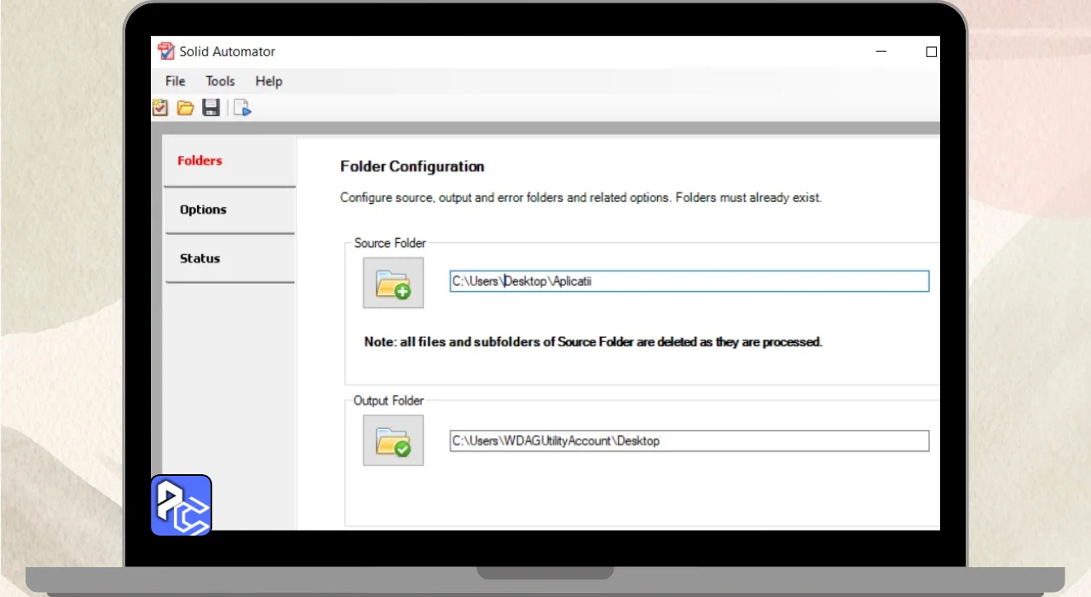Click the open folder icon in the toolbar
The image size is (1091, 597).
[185, 107]
